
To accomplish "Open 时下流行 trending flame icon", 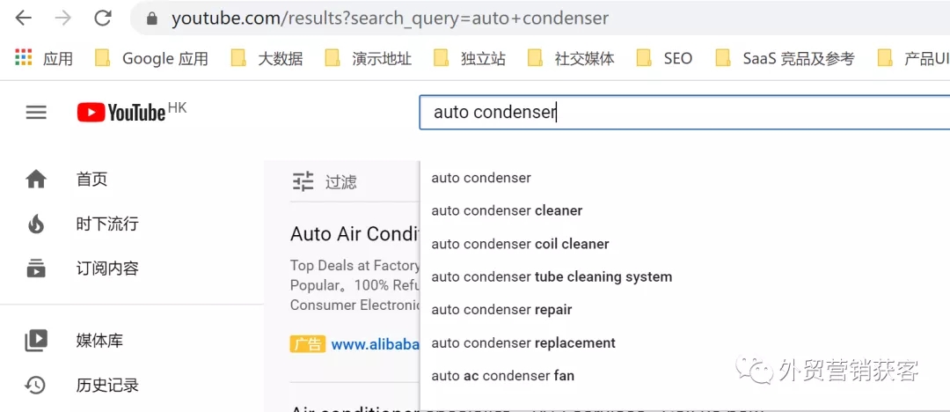I will click(x=36, y=224).
